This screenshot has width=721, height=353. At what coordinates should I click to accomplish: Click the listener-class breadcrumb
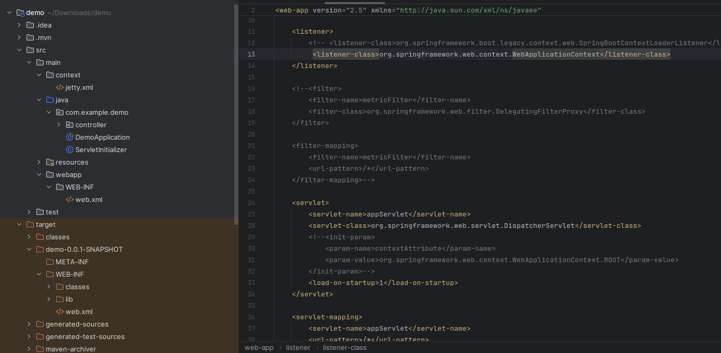pos(344,348)
